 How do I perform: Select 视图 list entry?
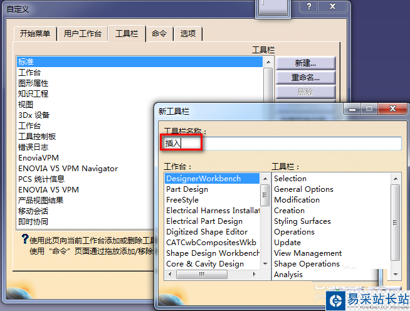tap(26, 104)
